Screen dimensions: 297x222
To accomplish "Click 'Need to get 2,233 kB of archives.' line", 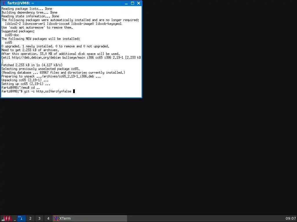I will 30,50.
